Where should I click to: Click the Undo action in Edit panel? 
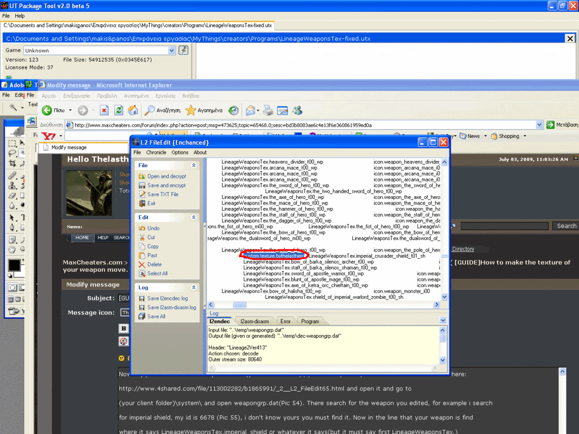(153, 228)
